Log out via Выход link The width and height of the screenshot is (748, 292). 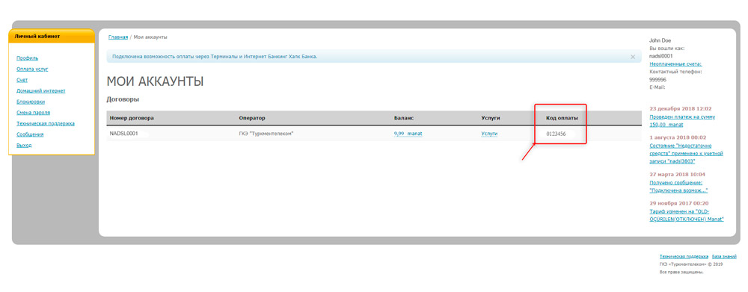tap(24, 146)
